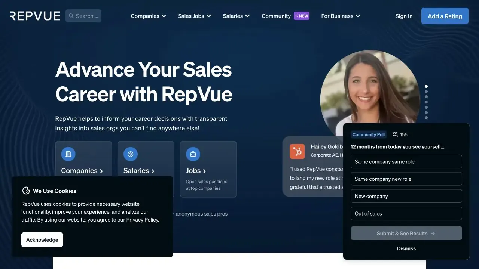Open the Companies menu in navbar
This screenshot has width=479, height=269.
coord(149,16)
